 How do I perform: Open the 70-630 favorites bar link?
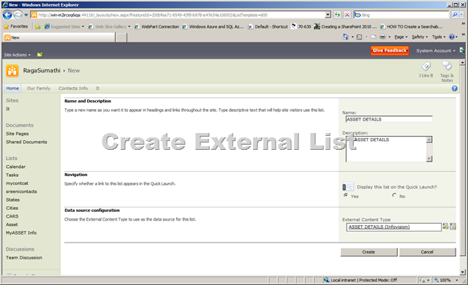pyautogui.click(x=301, y=26)
